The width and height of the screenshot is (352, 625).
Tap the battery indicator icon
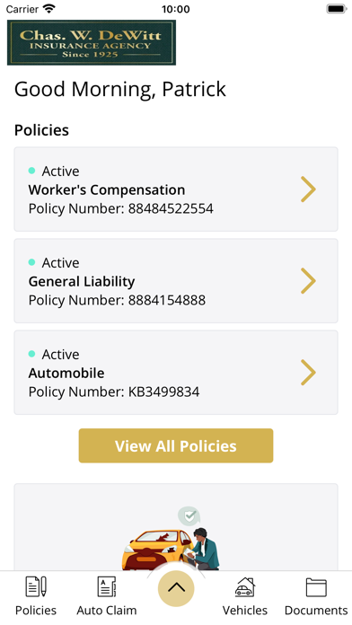pyautogui.click(x=337, y=9)
